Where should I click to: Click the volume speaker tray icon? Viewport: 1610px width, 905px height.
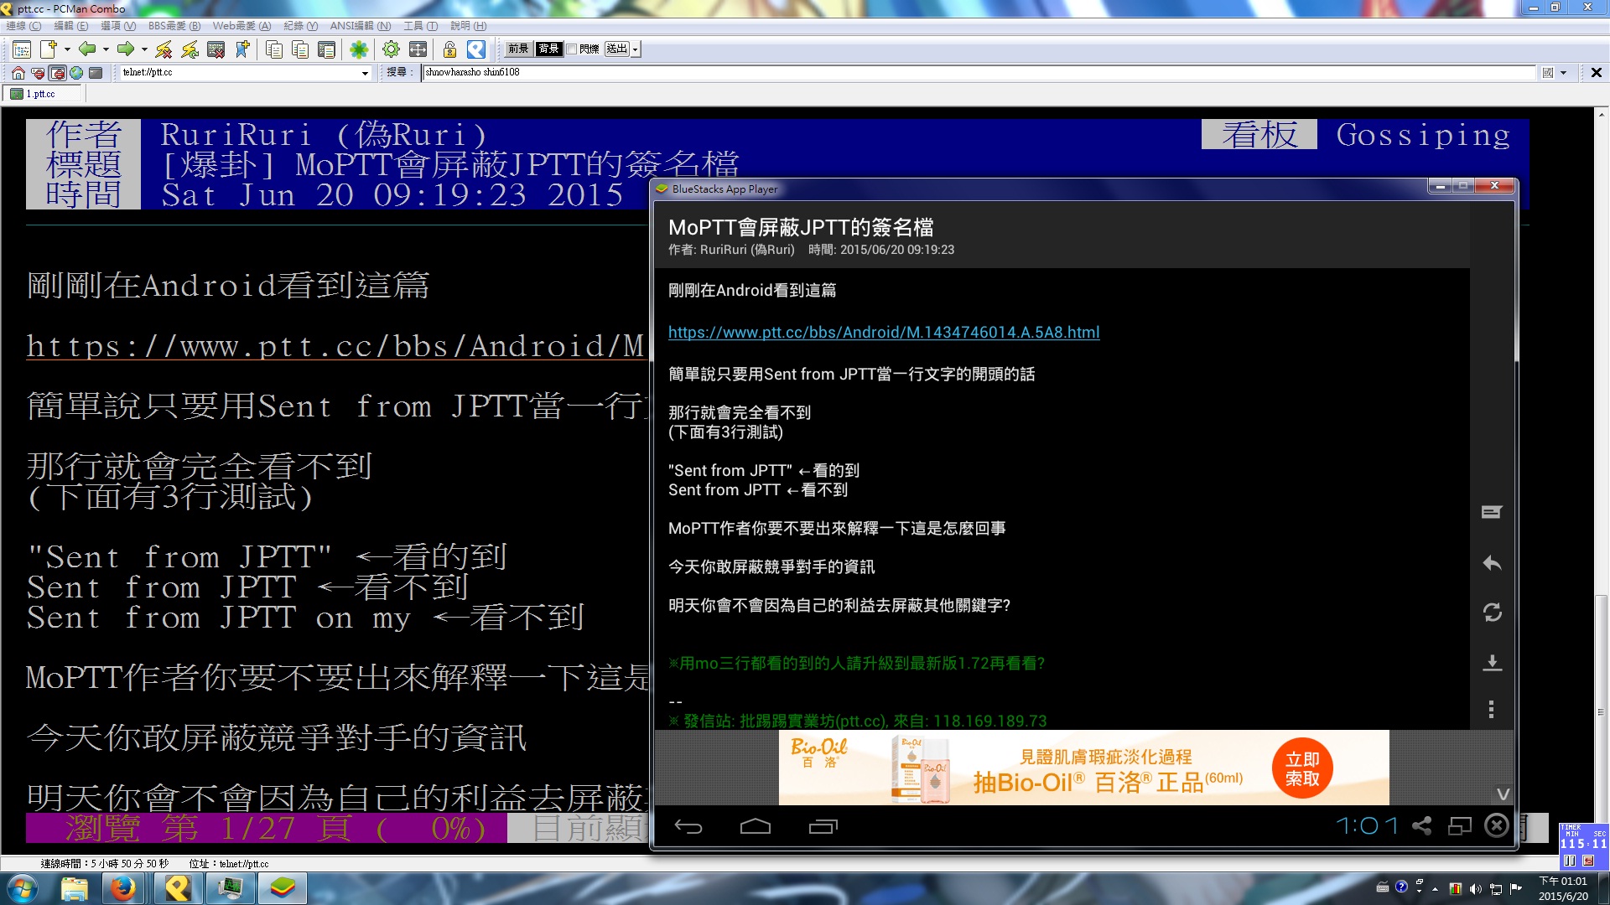(1475, 888)
